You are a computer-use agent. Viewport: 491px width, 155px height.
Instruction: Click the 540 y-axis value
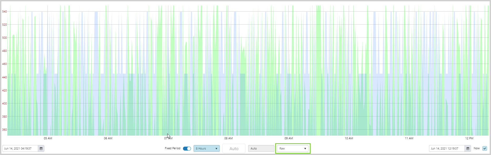click(4, 12)
